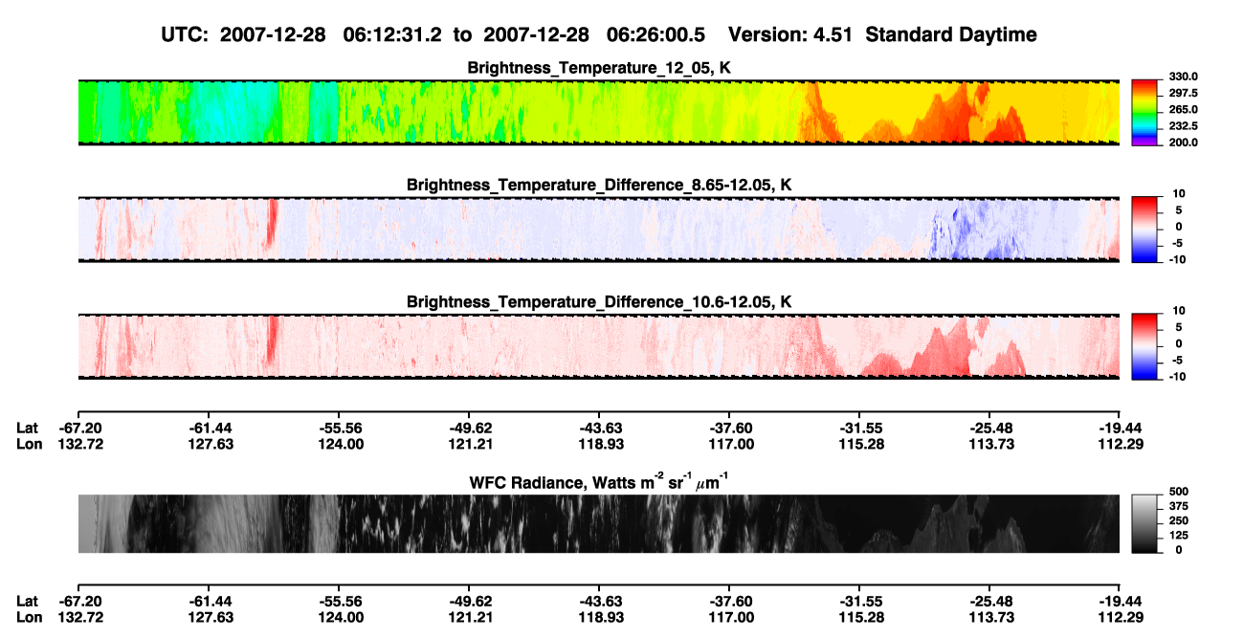1244x638 pixels.
Task: Click the 500 label on radiance colorbar
Action: coord(1178,492)
